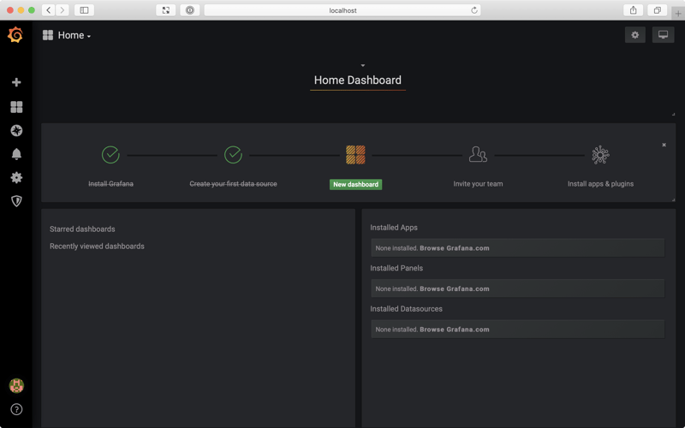Open the Create plus menu
The image size is (685, 428).
point(16,82)
